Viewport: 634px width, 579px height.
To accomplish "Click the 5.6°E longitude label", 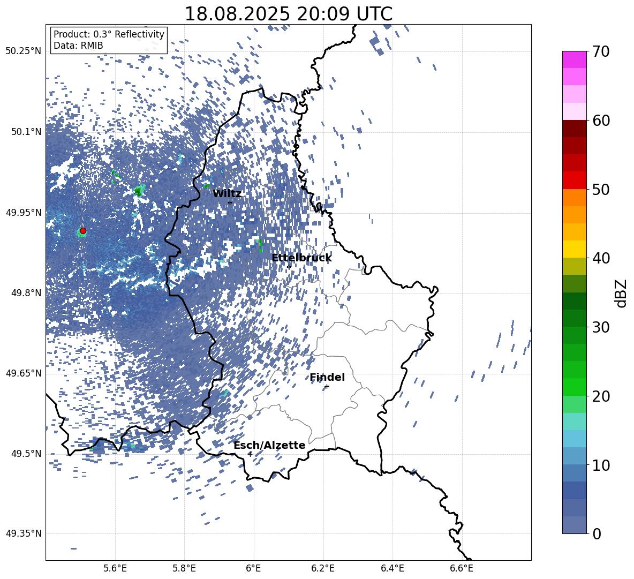I will click(115, 568).
